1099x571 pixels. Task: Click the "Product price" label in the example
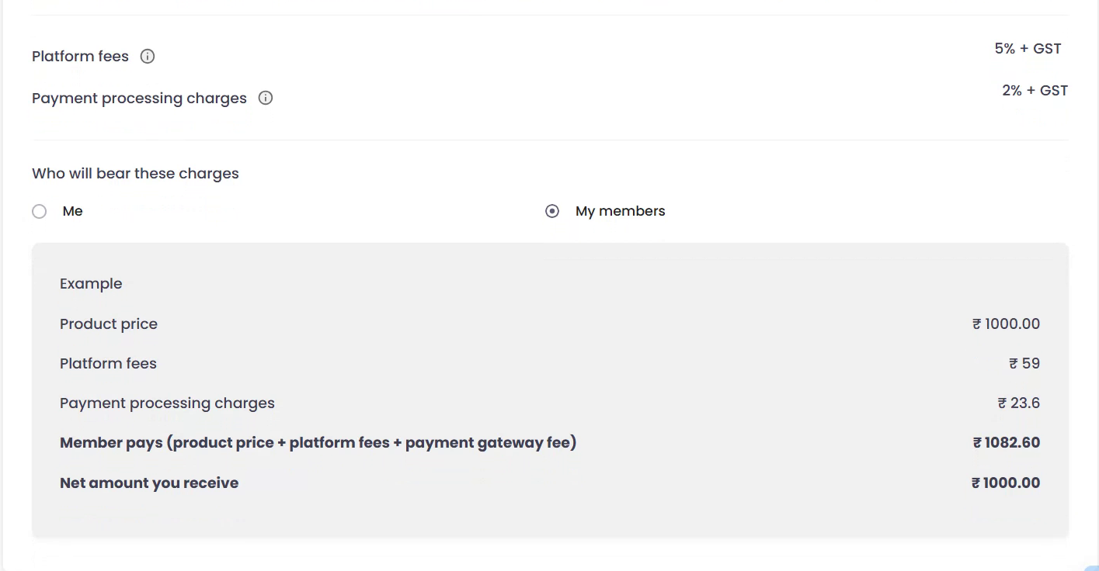[109, 324]
